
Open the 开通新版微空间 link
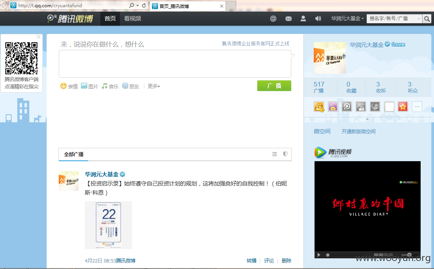click(358, 131)
